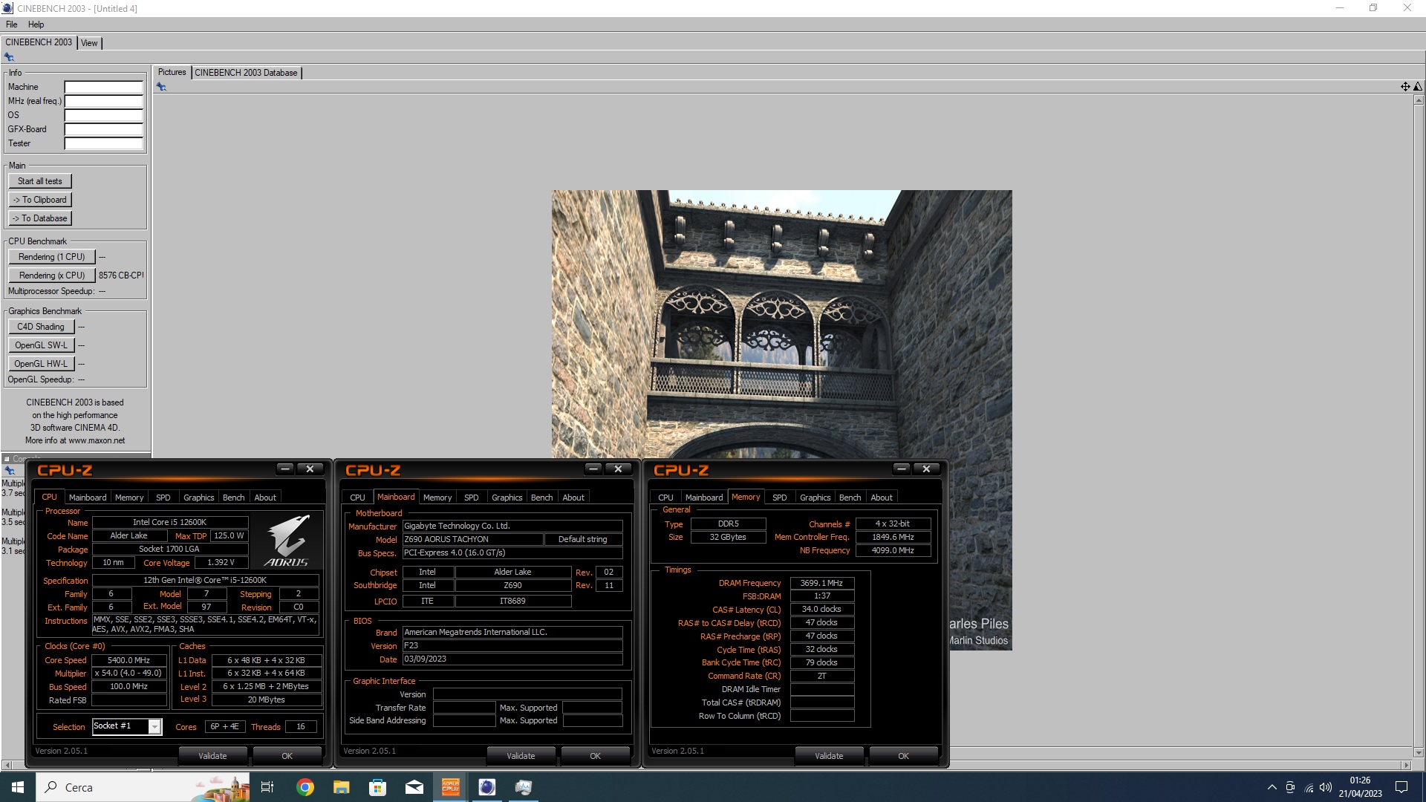Click the triangle icon in picture panel corner
The height and width of the screenshot is (802, 1426).
point(1417,87)
